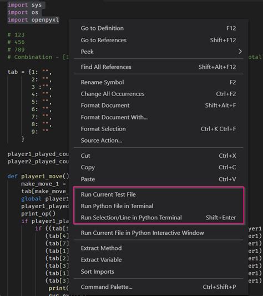Click the 'import sys' code line
Screen dimensions: 263x296
(24, 5)
